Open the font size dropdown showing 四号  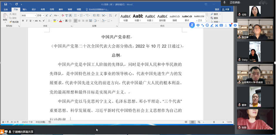coord(43,16)
